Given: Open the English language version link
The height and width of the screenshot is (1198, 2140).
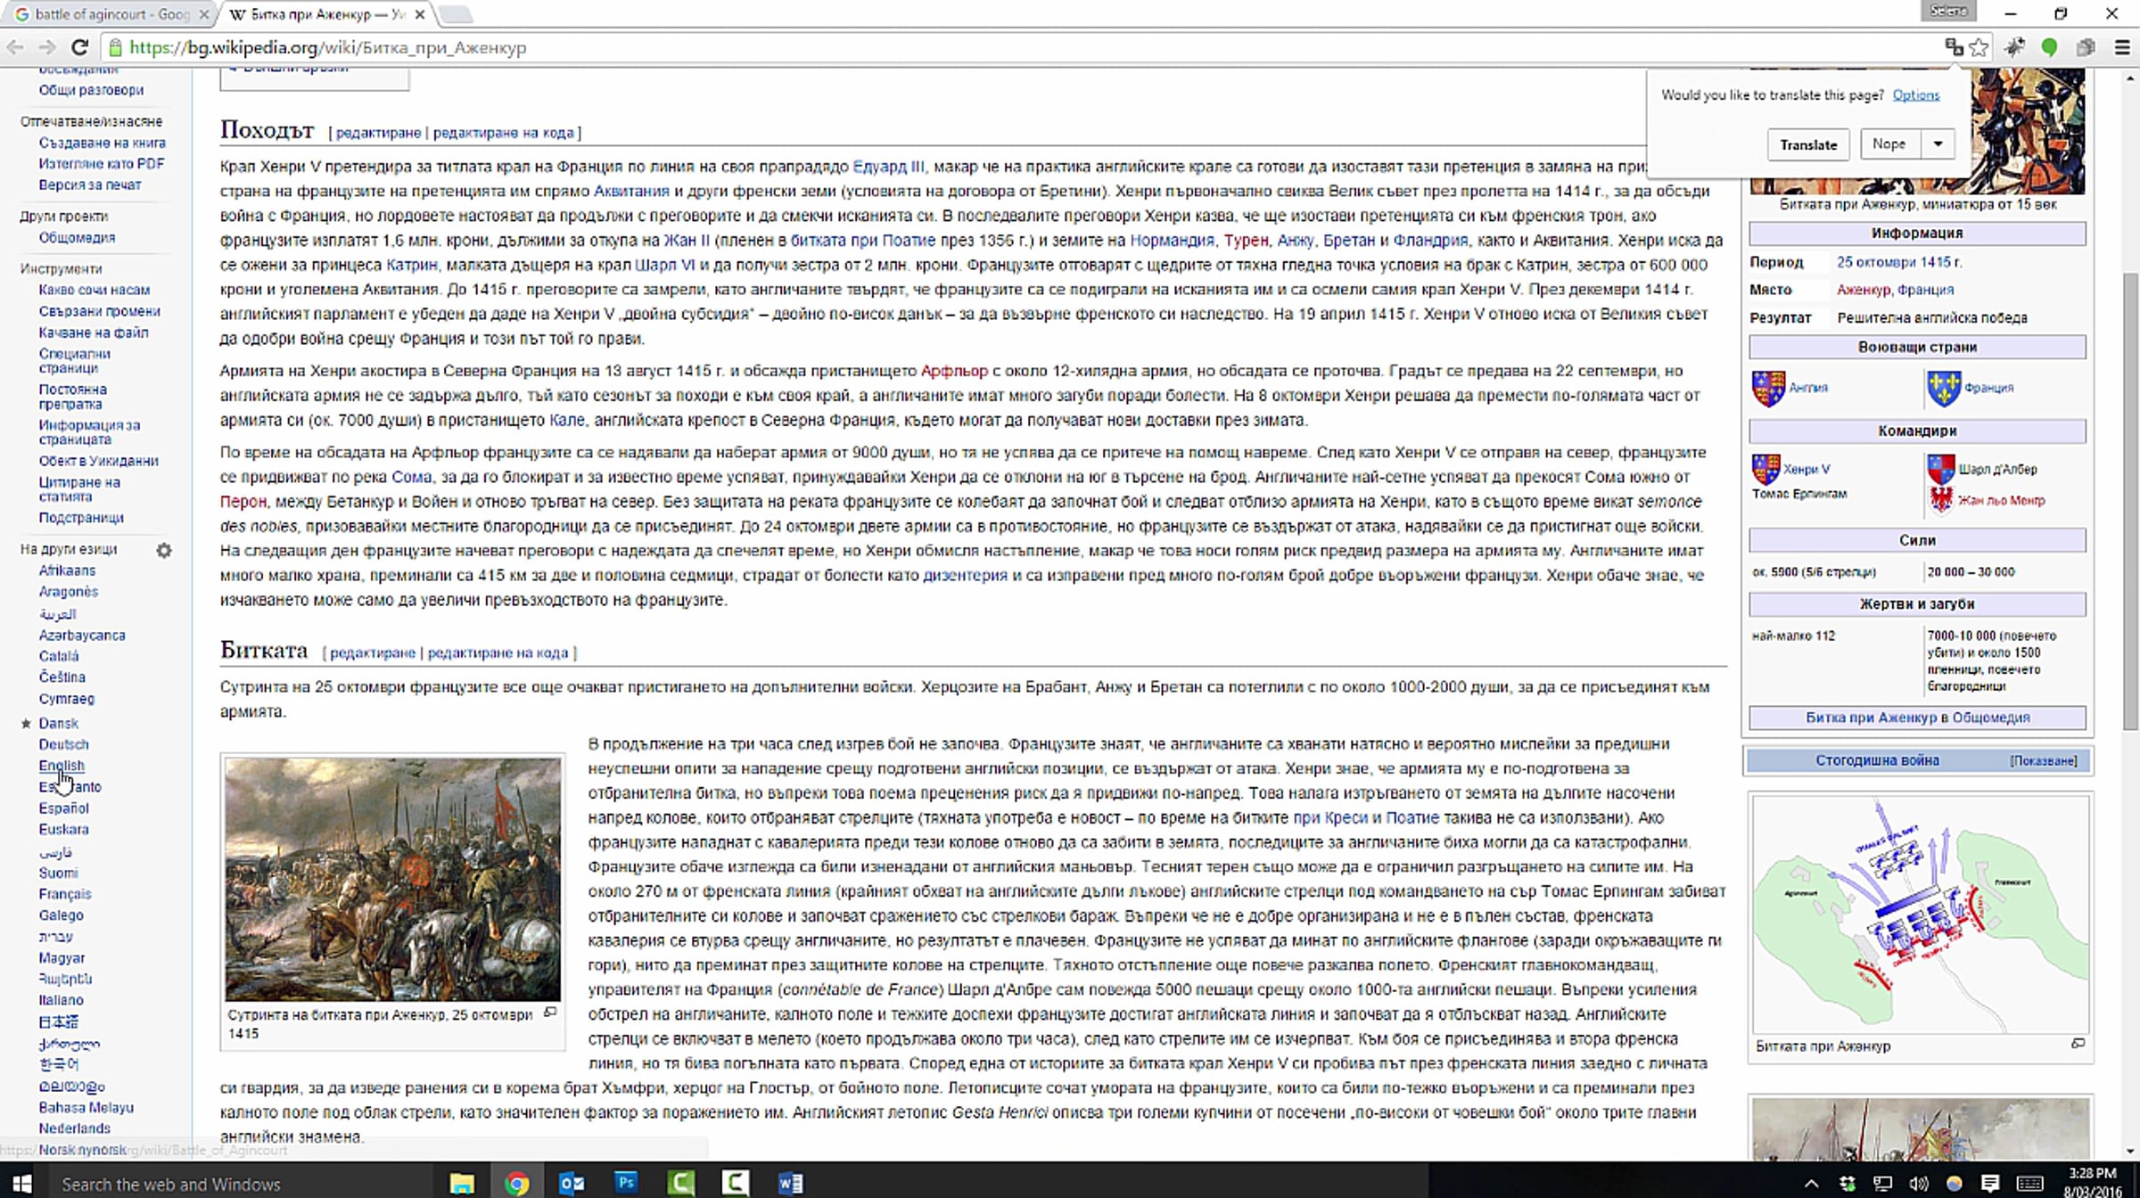Looking at the screenshot, I should pyautogui.click(x=61, y=766).
